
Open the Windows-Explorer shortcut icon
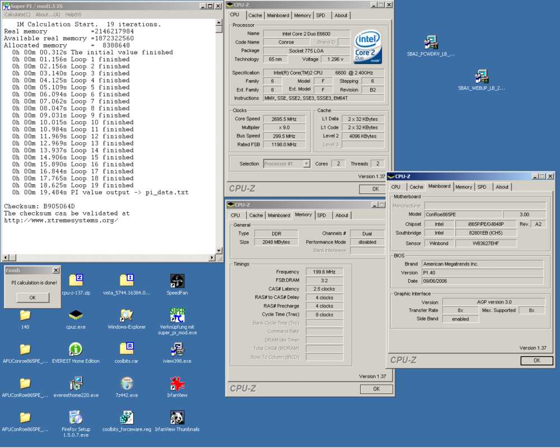[127, 315]
